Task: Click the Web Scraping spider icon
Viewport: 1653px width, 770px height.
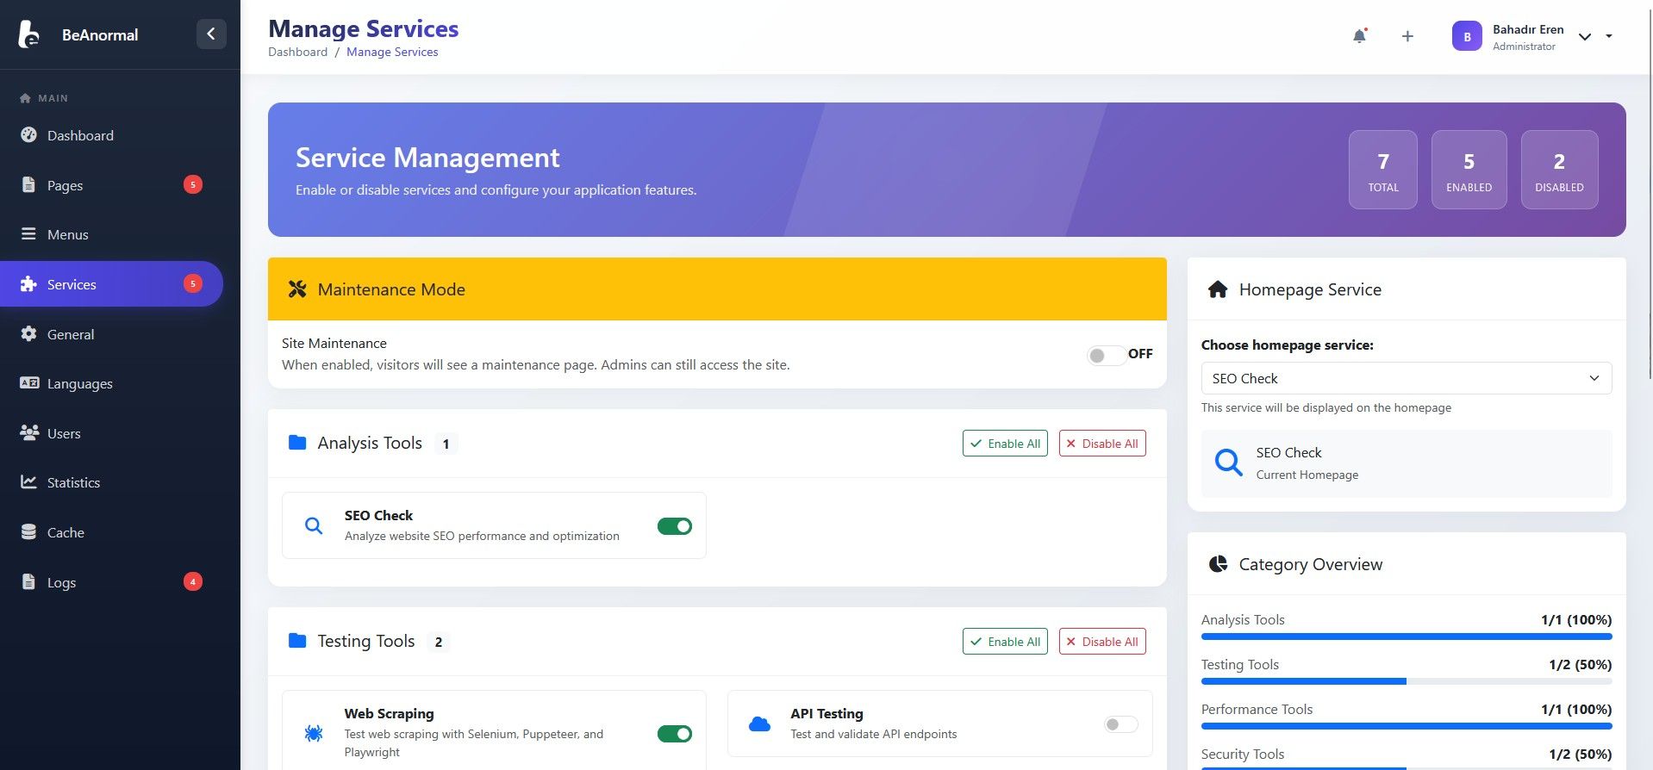Action: [314, 733]
